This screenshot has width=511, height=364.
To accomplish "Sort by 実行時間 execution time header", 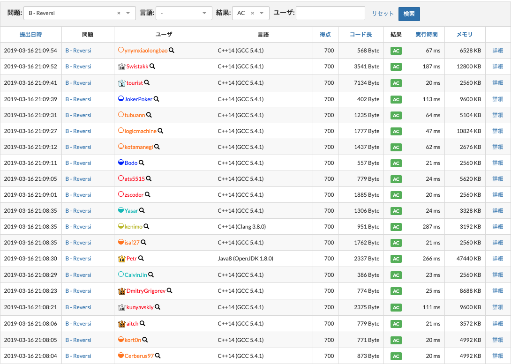I will point(427,35).
